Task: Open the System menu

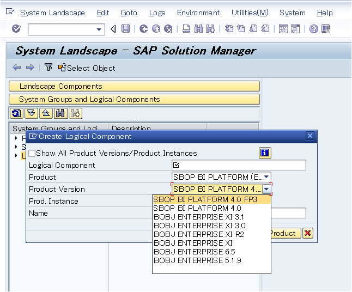Action: click(293, 13)
